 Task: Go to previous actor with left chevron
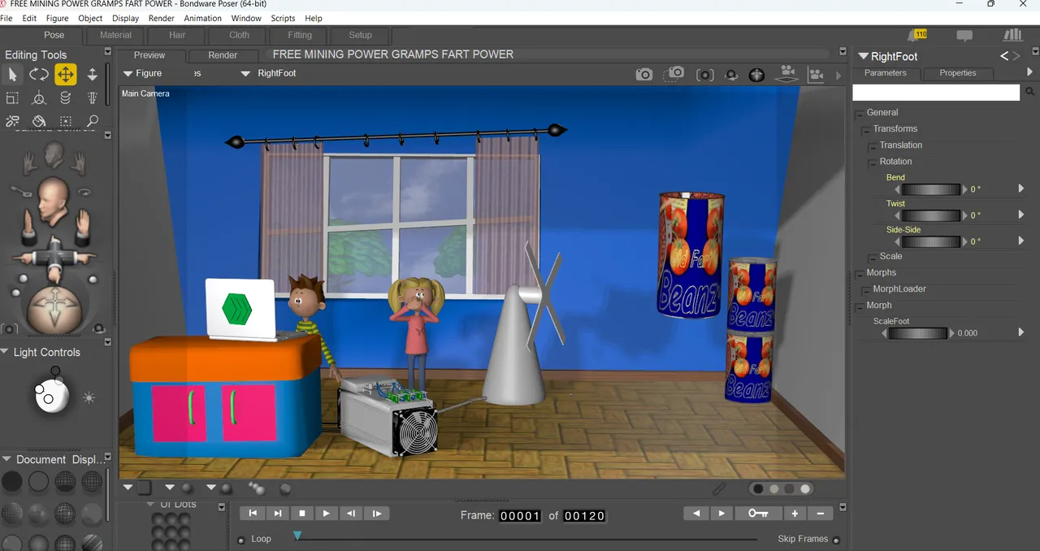coord(1004,56)
